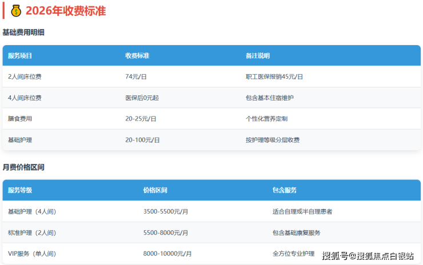Click the 价格区间 column header
This screenshot has width=423, height=265.
click(x=155, y=190)
